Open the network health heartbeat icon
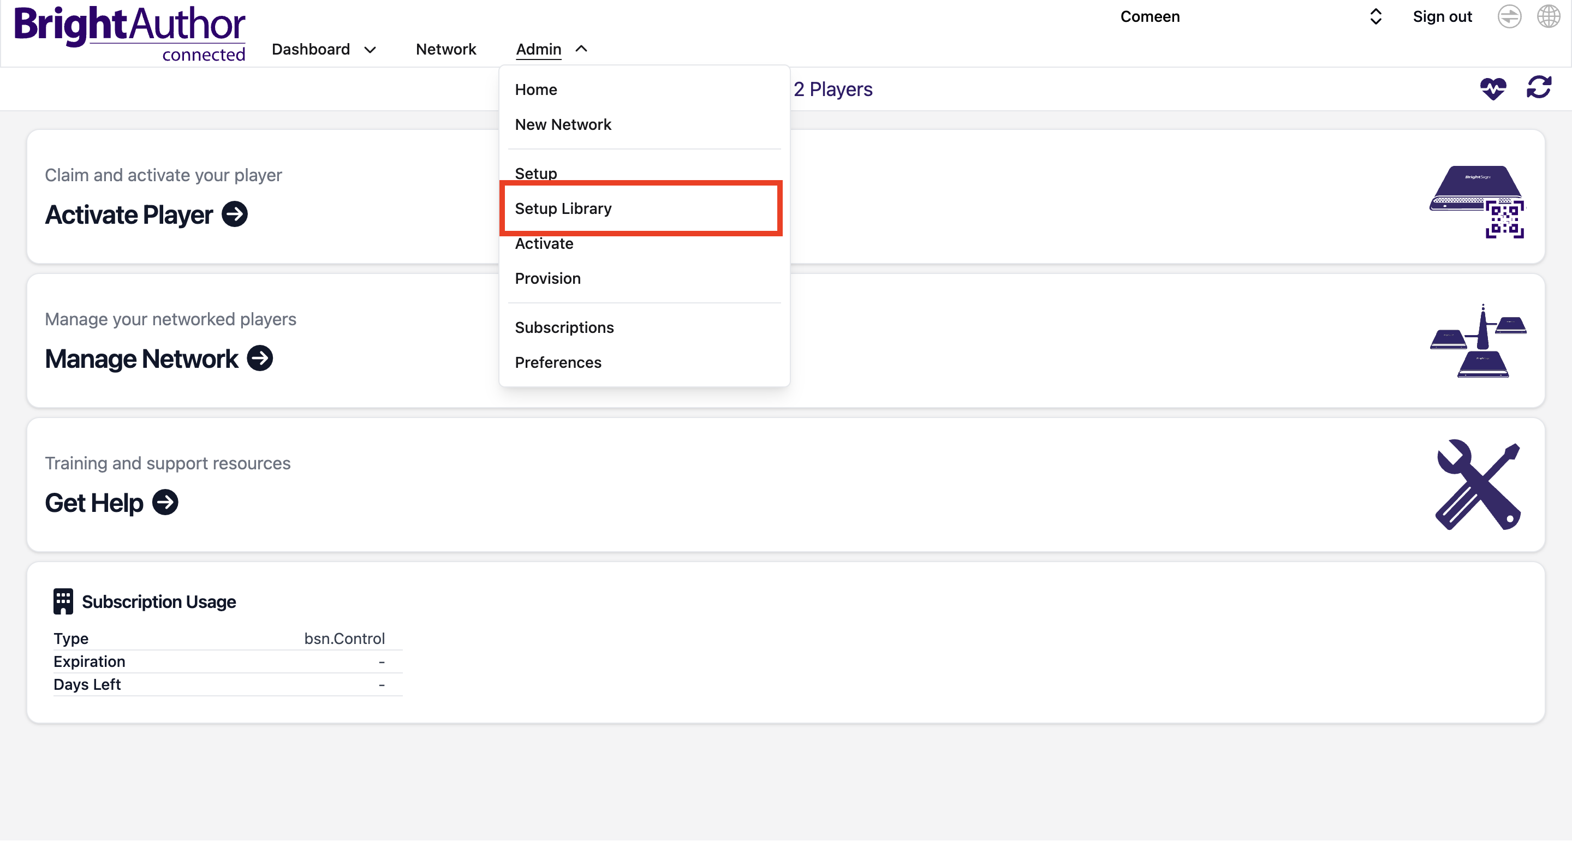 tap(1493, 89)
